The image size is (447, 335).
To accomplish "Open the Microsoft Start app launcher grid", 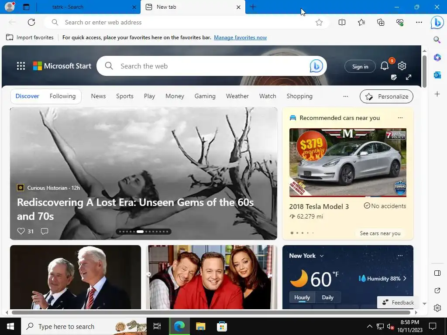I will (x=21, y=66).
